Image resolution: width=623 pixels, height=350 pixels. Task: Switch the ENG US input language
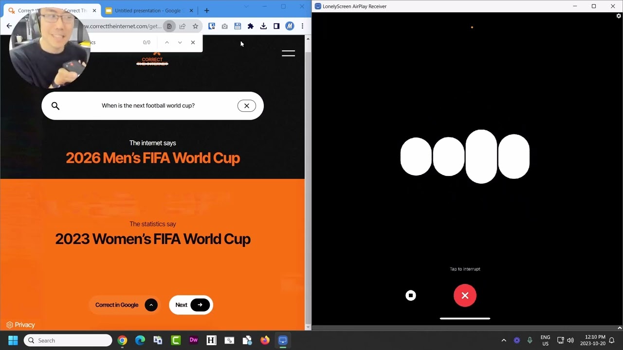pyautogui.click(x=545, y=340)
